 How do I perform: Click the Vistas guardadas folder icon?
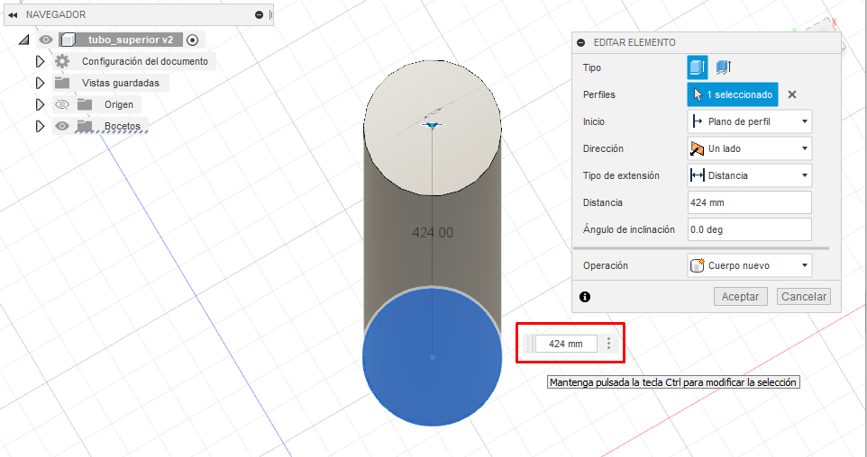pos(62,83)
